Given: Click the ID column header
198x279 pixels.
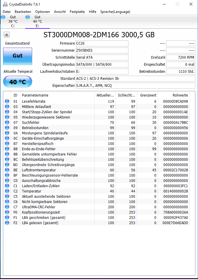Looking at the screenshot, I should click(16, 95).
